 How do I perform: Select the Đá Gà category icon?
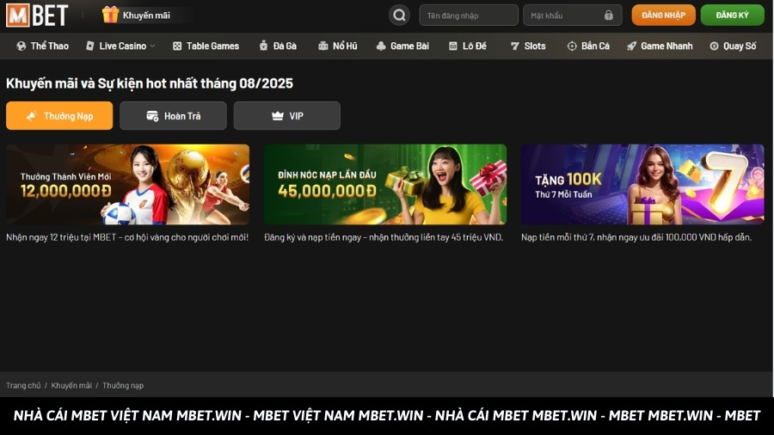click(263, 46)
